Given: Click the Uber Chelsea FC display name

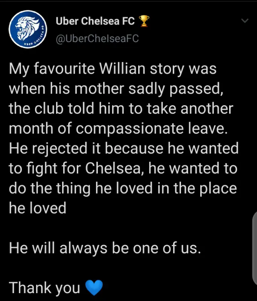Looking at the screenshot, I should [95, 21].
